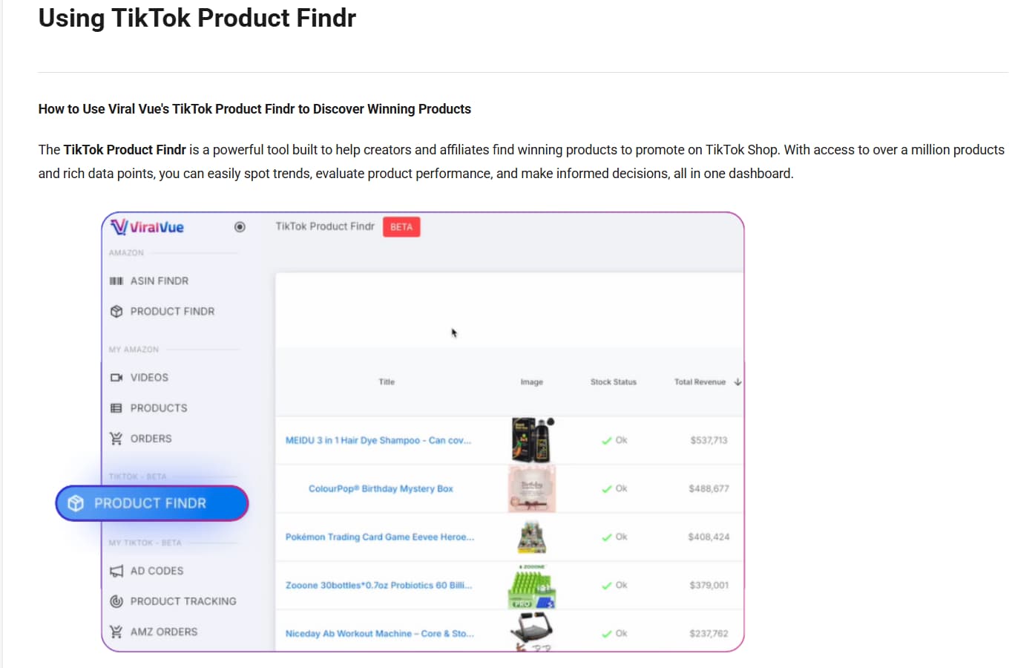
Task: Click the highlighted TikTok PRODUCT FINDR button
Action: pos(152,503)
